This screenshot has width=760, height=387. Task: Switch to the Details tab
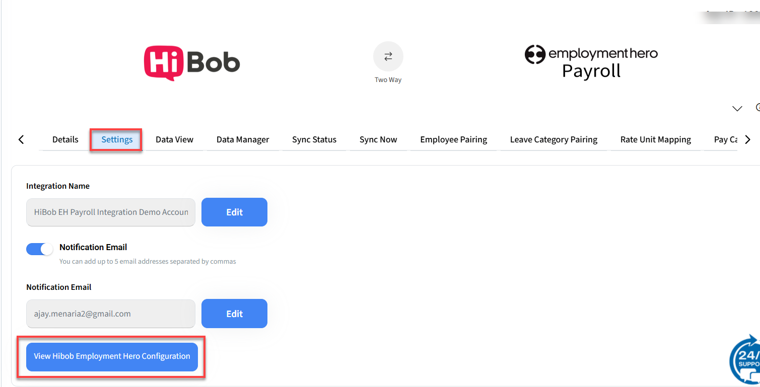65,139
